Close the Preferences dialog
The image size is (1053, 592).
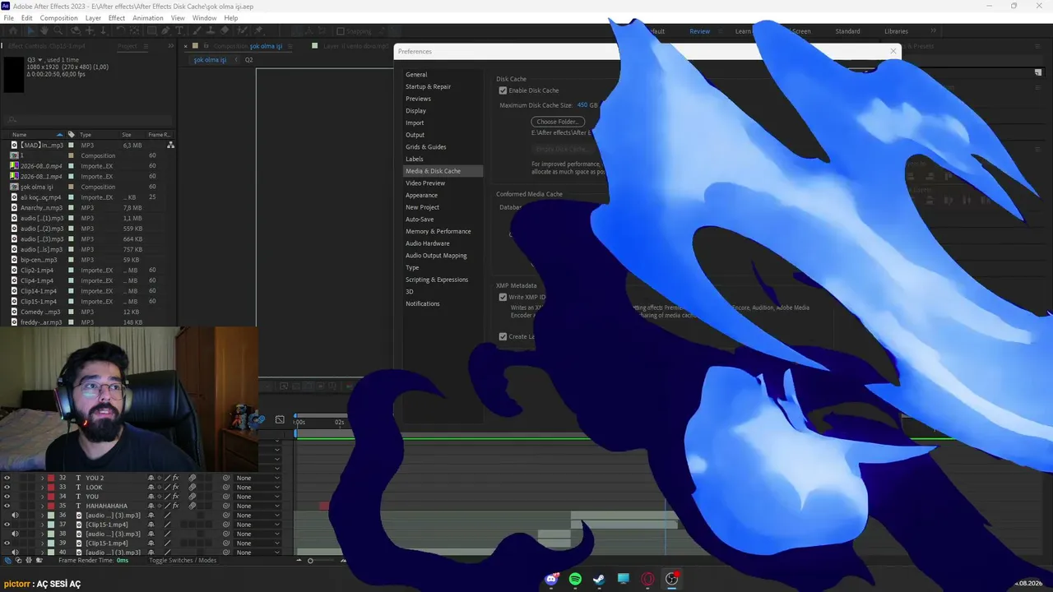pyautogui.click(x=893, y=51)
